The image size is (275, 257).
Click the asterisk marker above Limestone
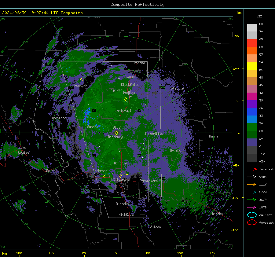click(58, 115)
